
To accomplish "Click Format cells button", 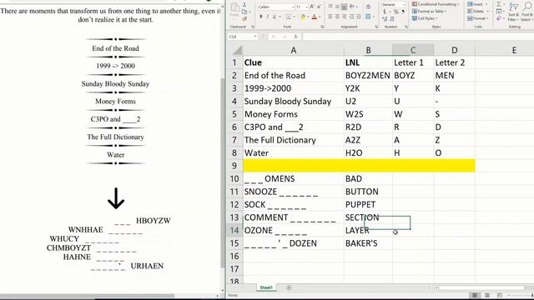I will [478, 18].
